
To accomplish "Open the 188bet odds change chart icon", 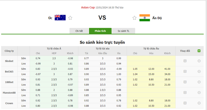I will pyautogui.click(x=185, y=82).
